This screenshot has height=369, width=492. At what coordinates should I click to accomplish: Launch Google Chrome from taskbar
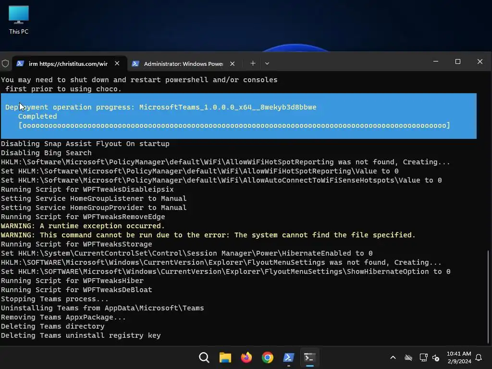click(268, 357)
